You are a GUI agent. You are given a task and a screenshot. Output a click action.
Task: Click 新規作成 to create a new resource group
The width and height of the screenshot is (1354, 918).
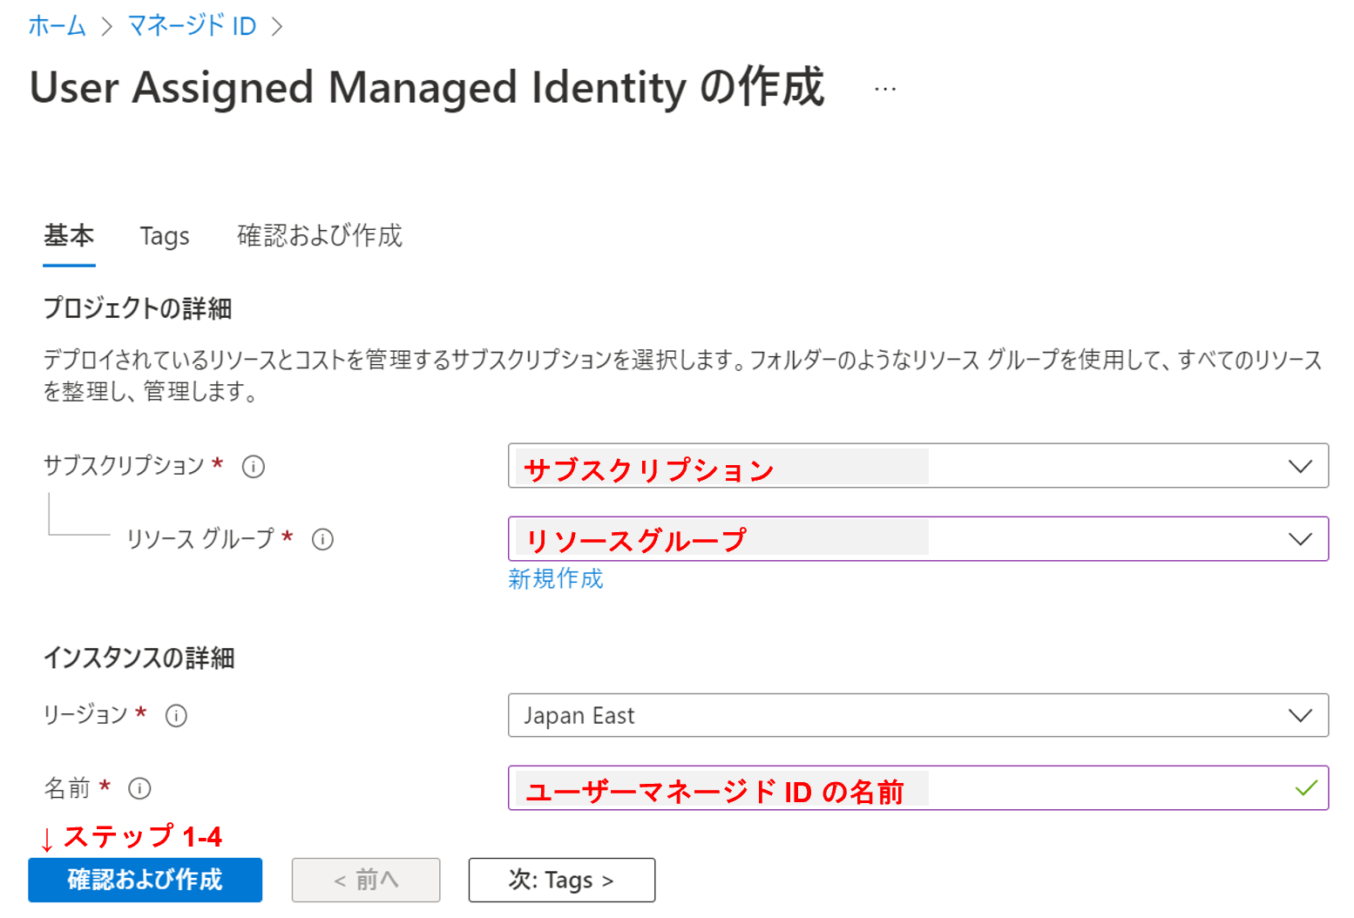pos(555,578)
